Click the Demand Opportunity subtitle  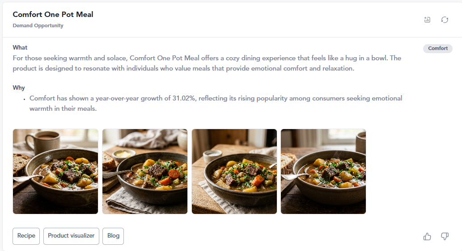[38, 25]
